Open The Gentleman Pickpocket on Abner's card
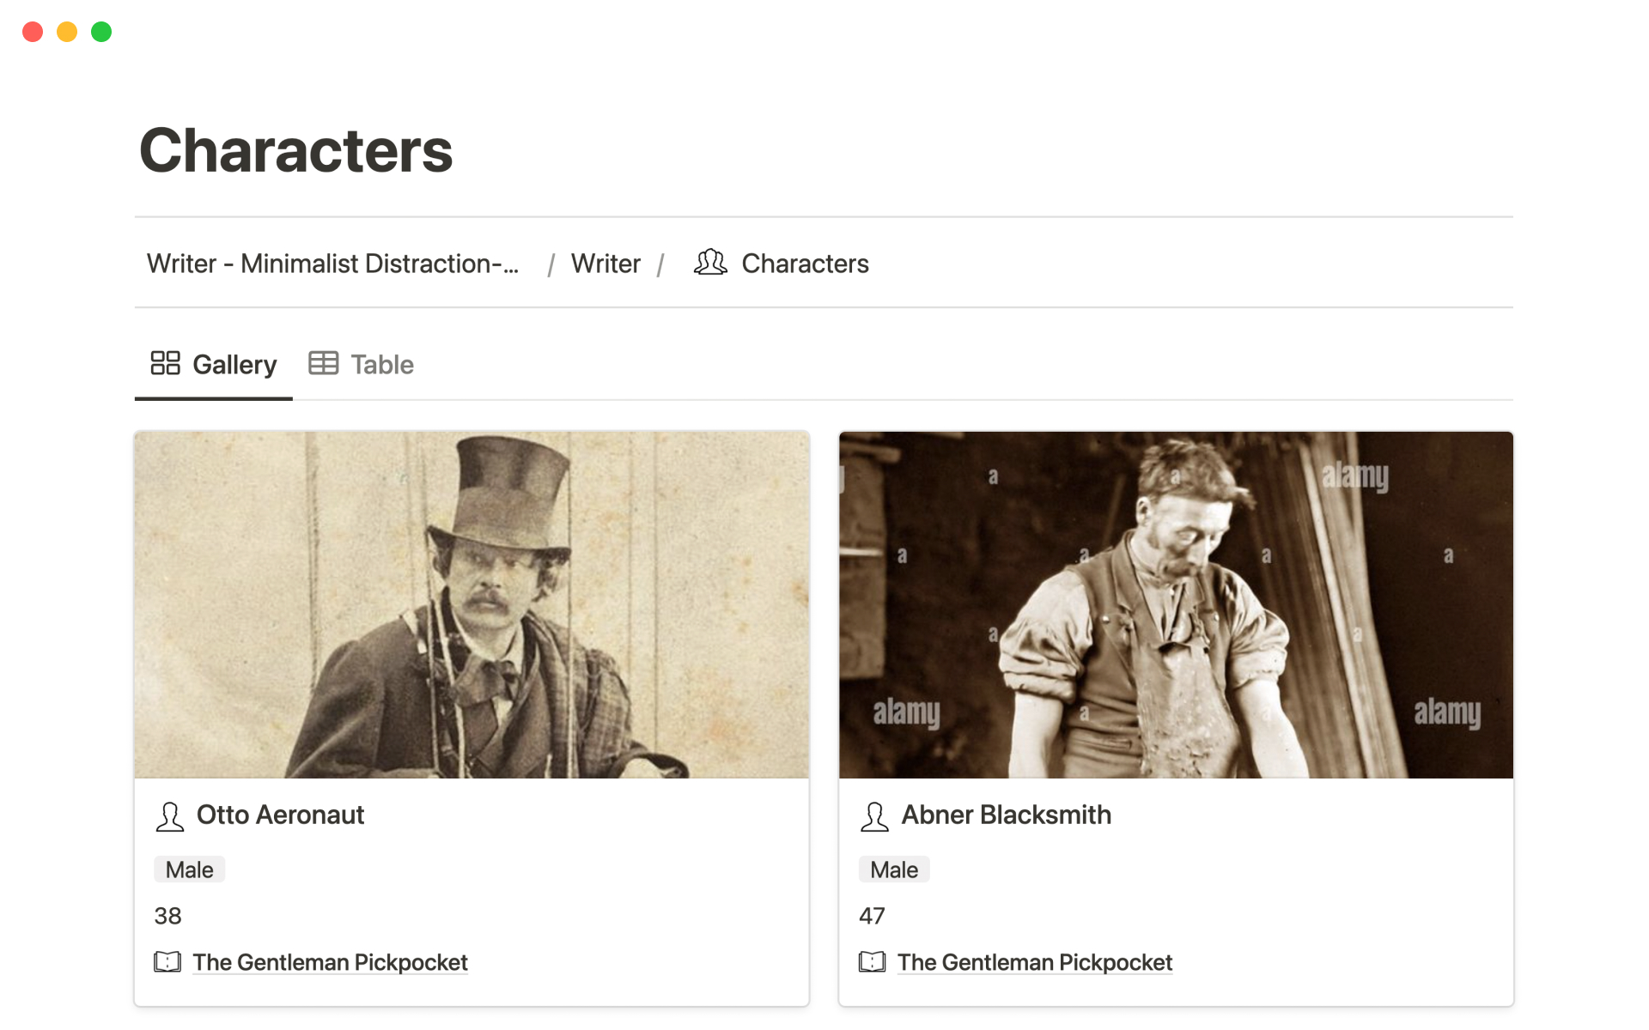 (x=1035, y=963)
